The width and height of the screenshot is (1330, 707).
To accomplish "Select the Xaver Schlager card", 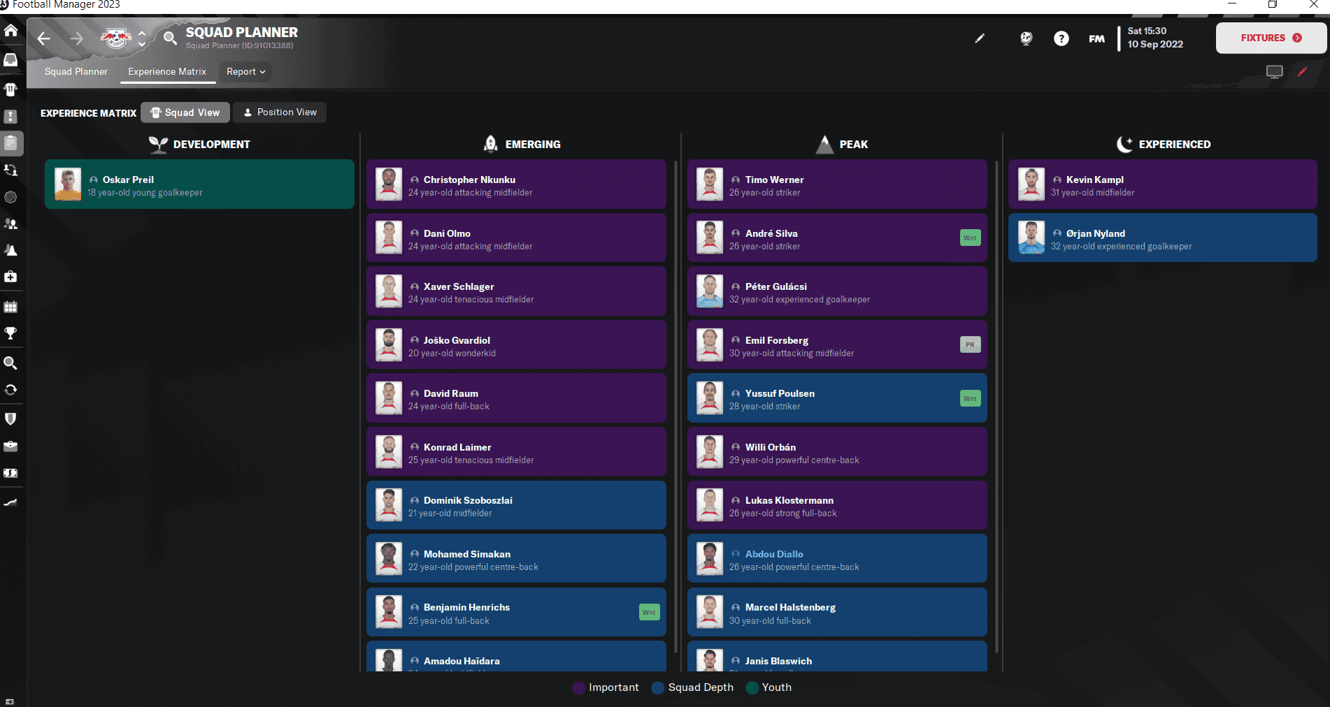I will 516,291.
